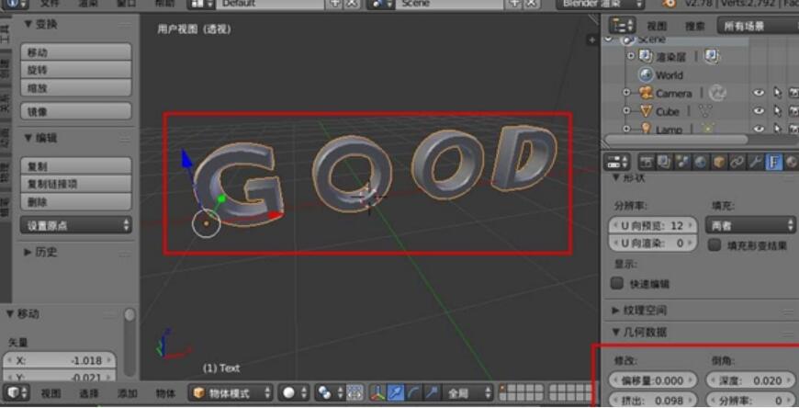Toggle visibility eye for the Camera object

[x=759, y=93]
